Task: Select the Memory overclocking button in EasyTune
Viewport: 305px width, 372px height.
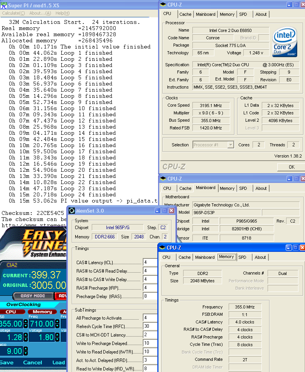Action: tap(42, 312)
